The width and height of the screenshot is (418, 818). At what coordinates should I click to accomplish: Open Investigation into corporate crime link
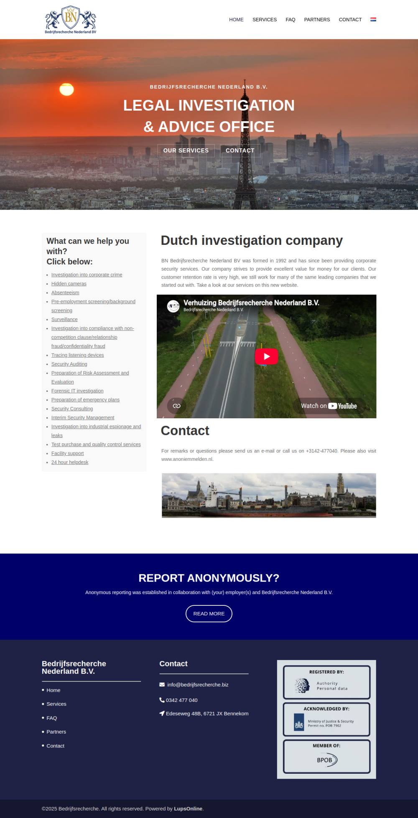(x=87, y=275)
